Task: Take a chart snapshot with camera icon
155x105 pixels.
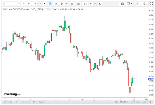Action: [122, 4]
